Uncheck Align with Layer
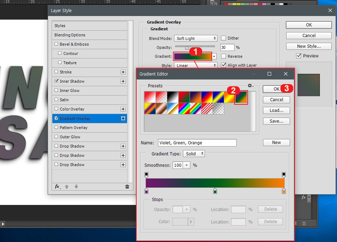Viewport: 337px width, 242px height. tap(223, 65)
